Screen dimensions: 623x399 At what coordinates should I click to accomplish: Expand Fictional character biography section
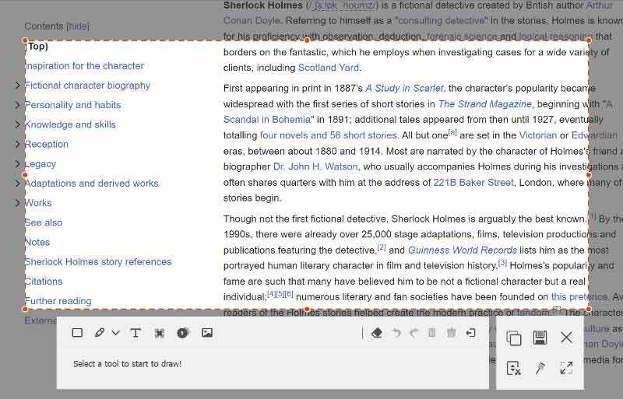point(17,86)
